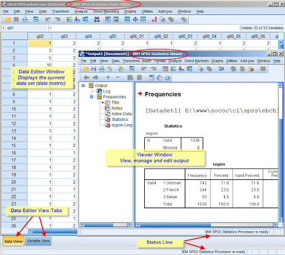Open the Transform menu in Data Editor

[x=61, y=12]
